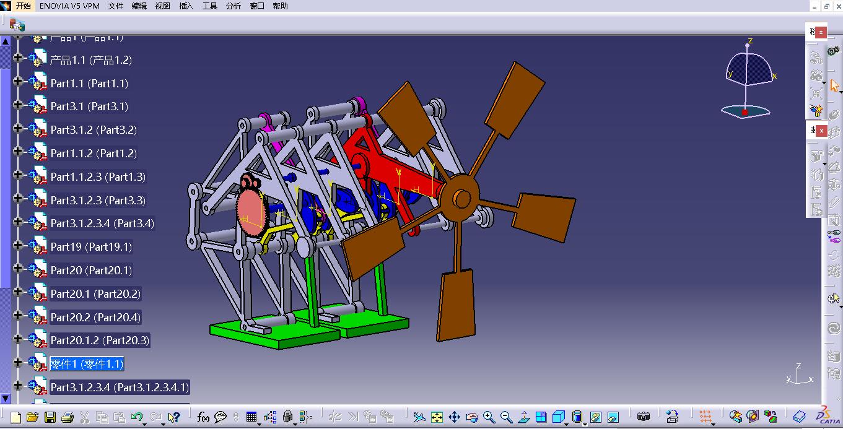Open the Undo history dropdown arrow
843x429 pixels.
pos(145,423)
